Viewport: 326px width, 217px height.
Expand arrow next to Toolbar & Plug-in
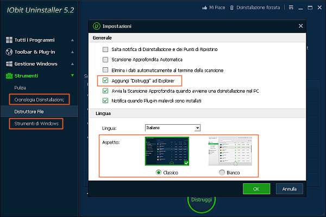72,52
